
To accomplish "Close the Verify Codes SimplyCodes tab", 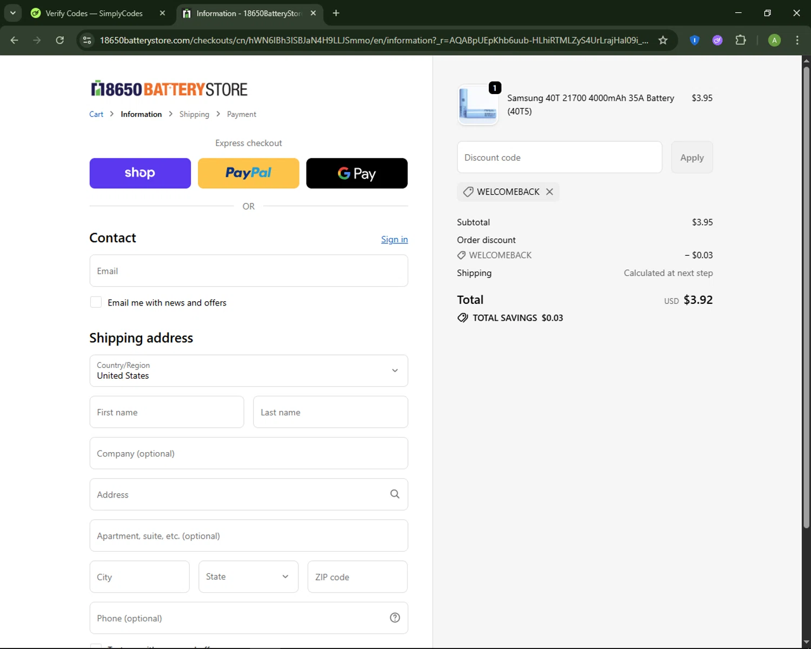I will click(162, 13).
